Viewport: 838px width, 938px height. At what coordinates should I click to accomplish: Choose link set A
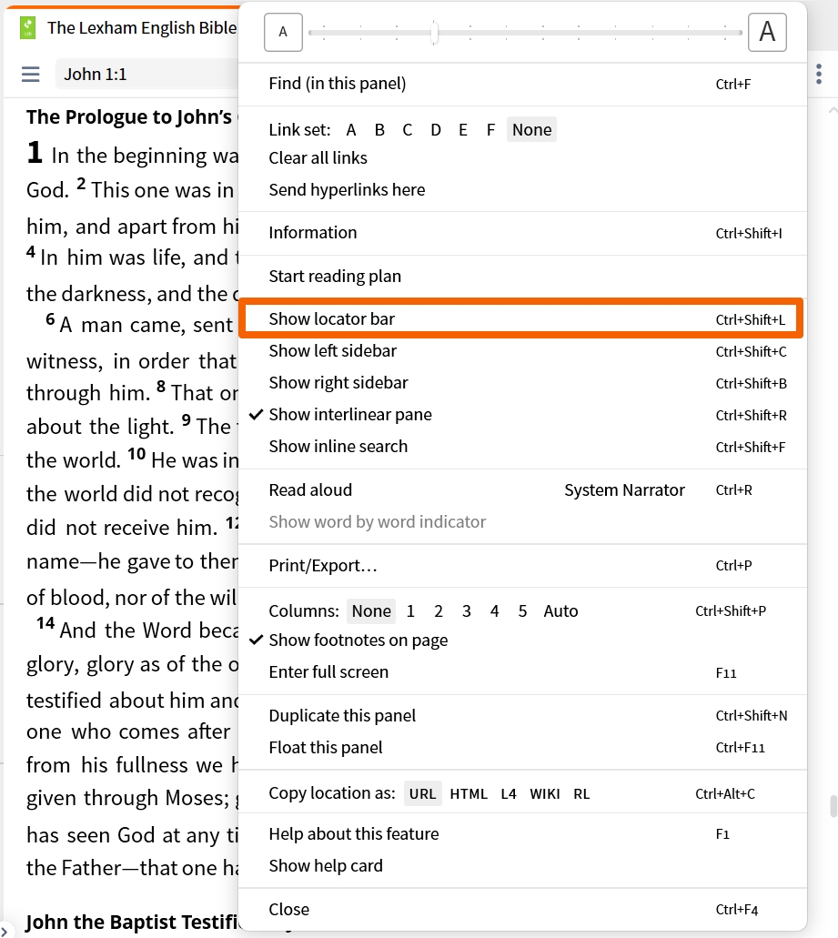tap(351, 130)
